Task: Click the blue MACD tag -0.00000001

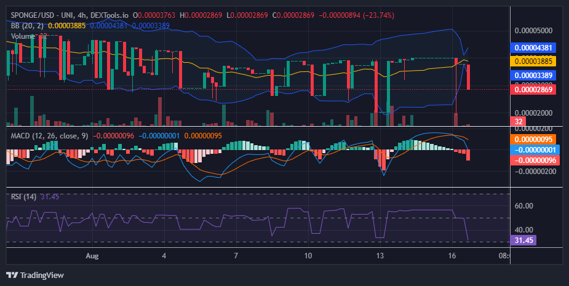Action: pyautogui.click(x=535, y=149)
